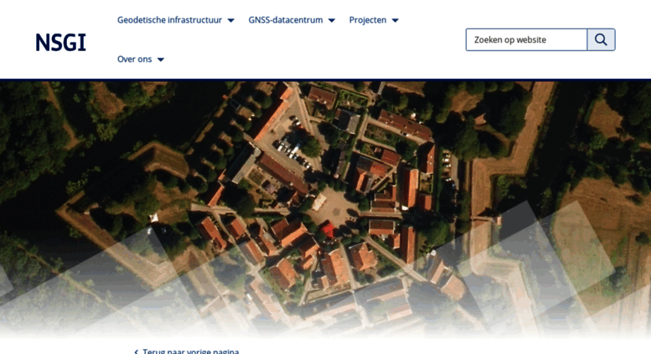
Task: Click the back chevron before Terug naar vorige pagina
Action: [137, 351]
